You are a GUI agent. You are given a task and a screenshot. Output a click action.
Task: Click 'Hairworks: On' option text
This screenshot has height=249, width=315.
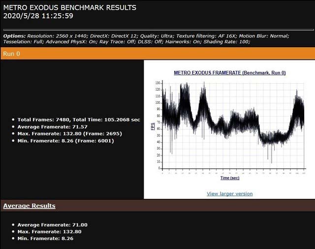tap(183, 42)
